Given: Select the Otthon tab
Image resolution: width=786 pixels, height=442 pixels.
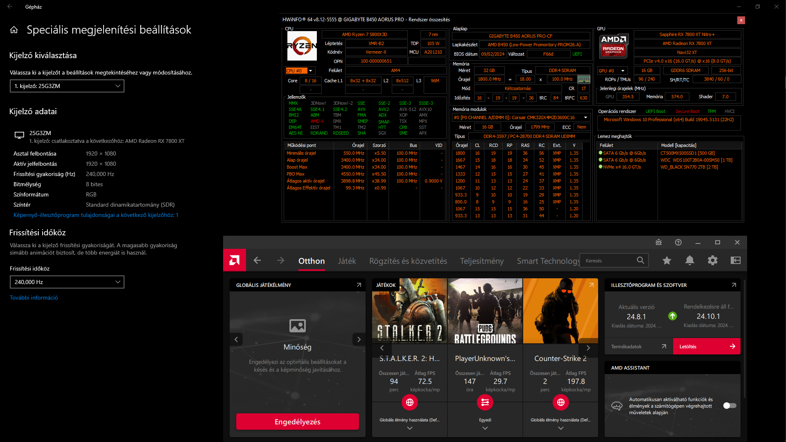Looking at the screenshot, I should (x=312, y=261).
